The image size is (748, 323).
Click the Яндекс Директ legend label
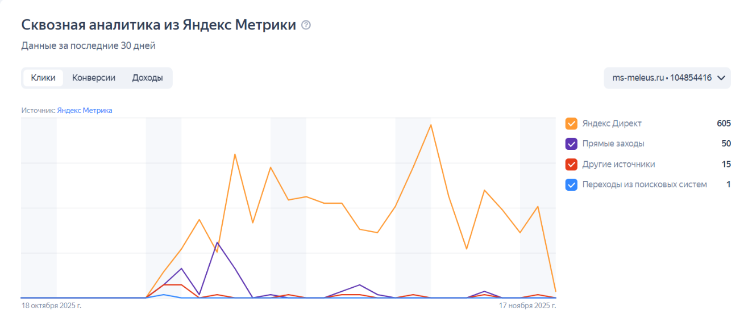pyautogui.click(x=612, y=123)
